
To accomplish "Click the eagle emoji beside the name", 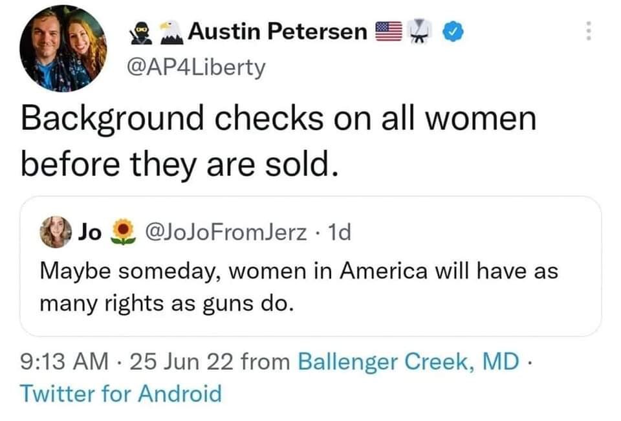I will pyautogui.click(x=170, y=30).
